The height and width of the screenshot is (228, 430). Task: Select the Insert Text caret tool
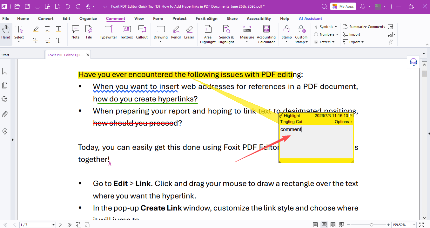59,40
